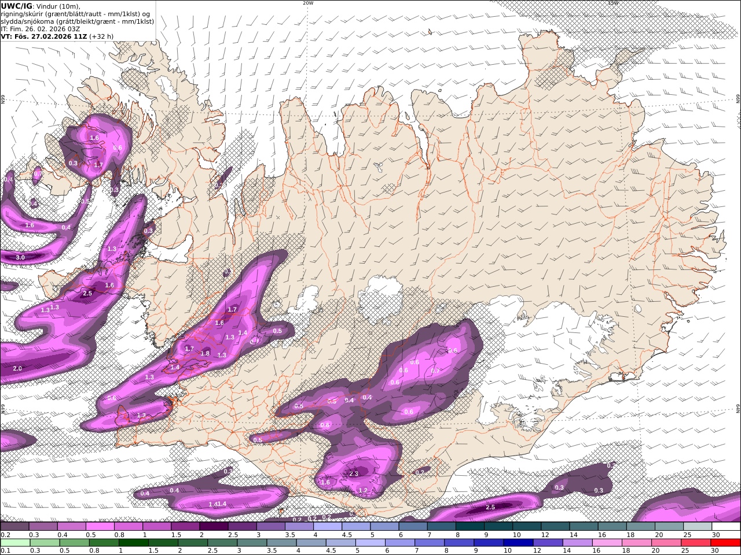This screenshot has width=741, height=555.
Task: Click the "30" label in the top legend row
Action: 716,535
